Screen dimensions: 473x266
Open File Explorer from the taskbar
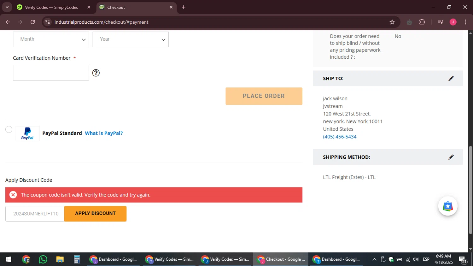pos(60,259)
